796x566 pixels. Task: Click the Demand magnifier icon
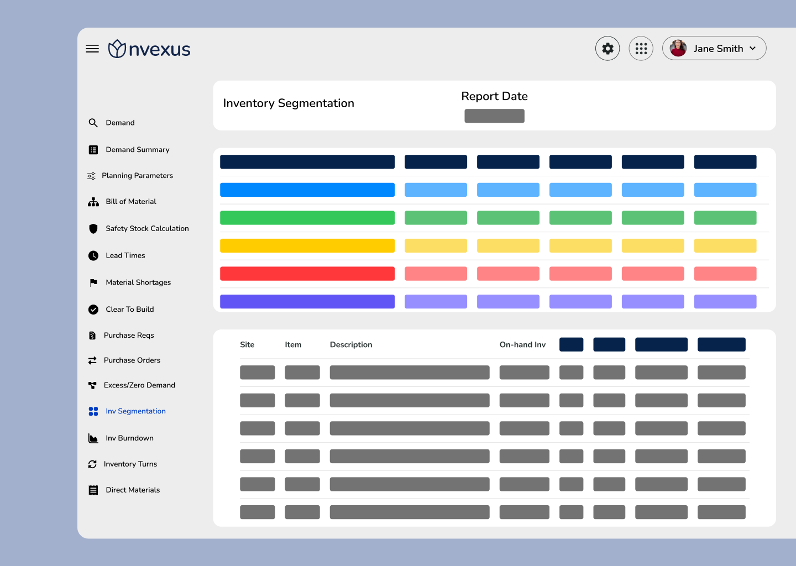pos(93,123)
